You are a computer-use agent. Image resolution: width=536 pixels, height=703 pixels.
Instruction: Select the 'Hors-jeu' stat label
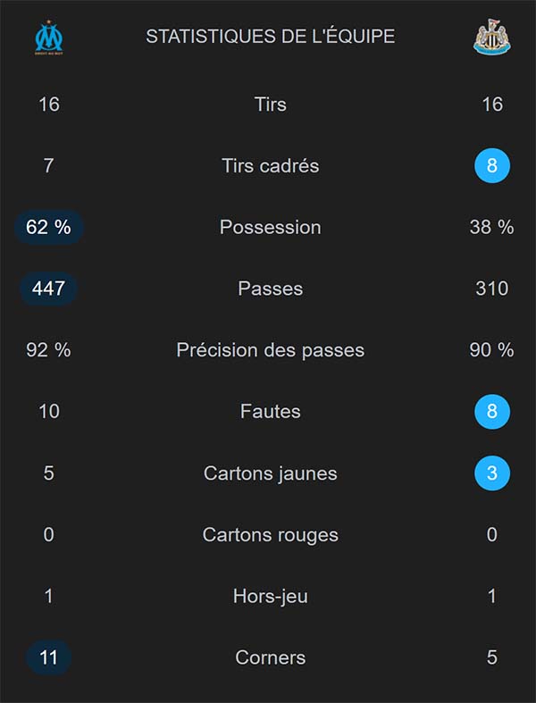tap(271, 596)
